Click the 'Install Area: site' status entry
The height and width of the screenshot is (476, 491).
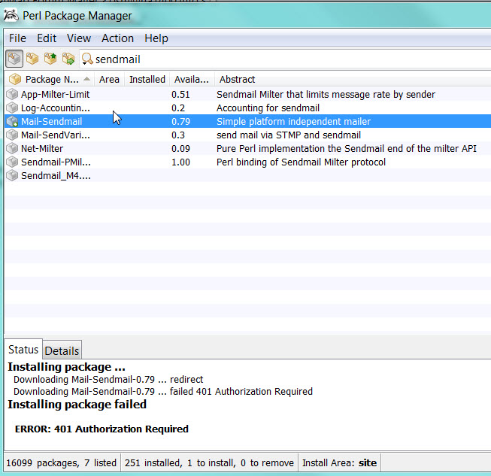tap(339, 463)
